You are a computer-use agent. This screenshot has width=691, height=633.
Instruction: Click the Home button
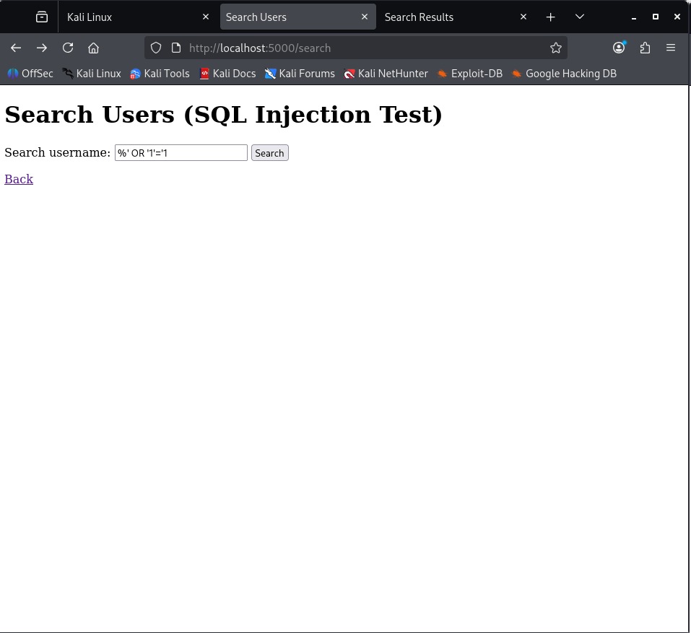click(93, 48)
